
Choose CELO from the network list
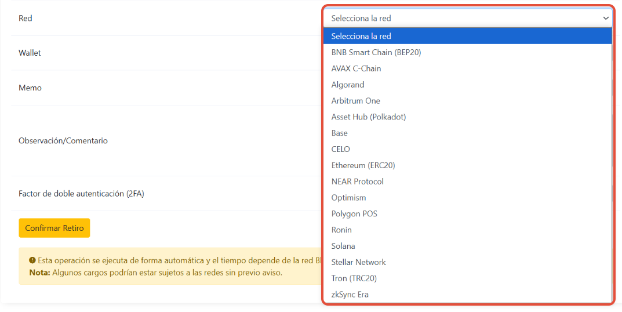(x=468, y=149)
